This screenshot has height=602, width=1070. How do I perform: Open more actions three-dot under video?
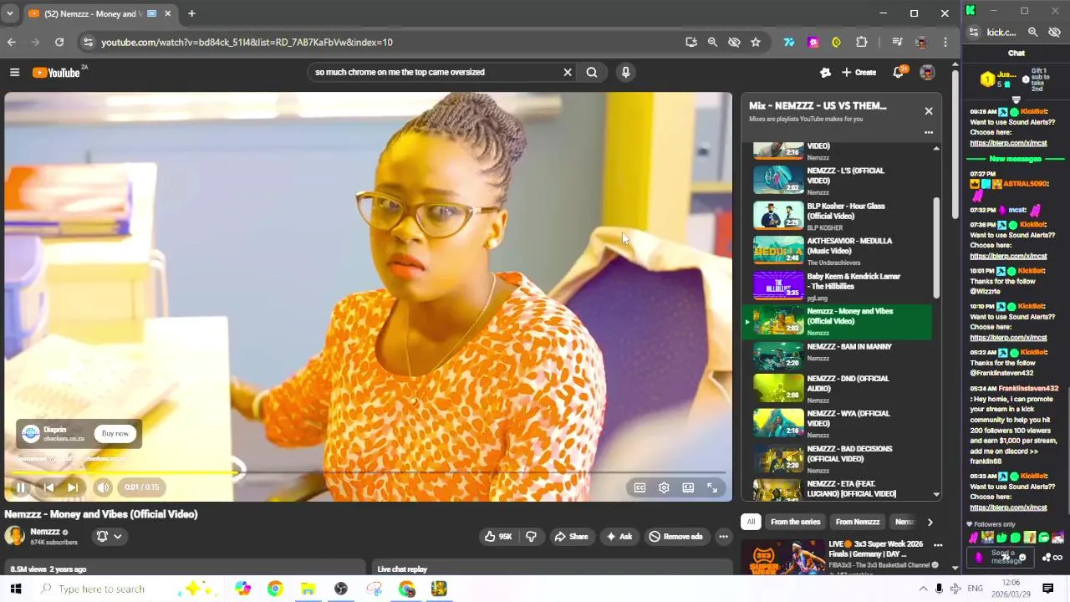tap(724, 537)
